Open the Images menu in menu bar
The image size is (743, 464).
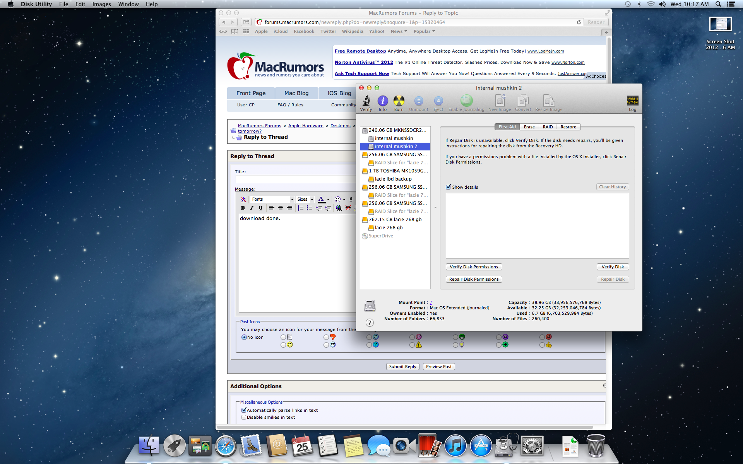[101, 4]
